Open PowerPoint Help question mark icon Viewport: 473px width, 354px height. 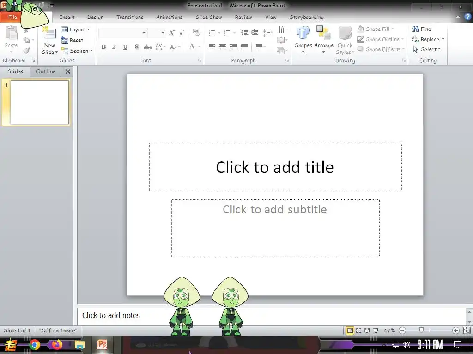point(468,17)
